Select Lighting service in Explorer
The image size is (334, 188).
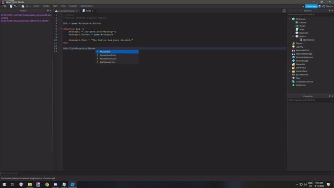point(299,47)
